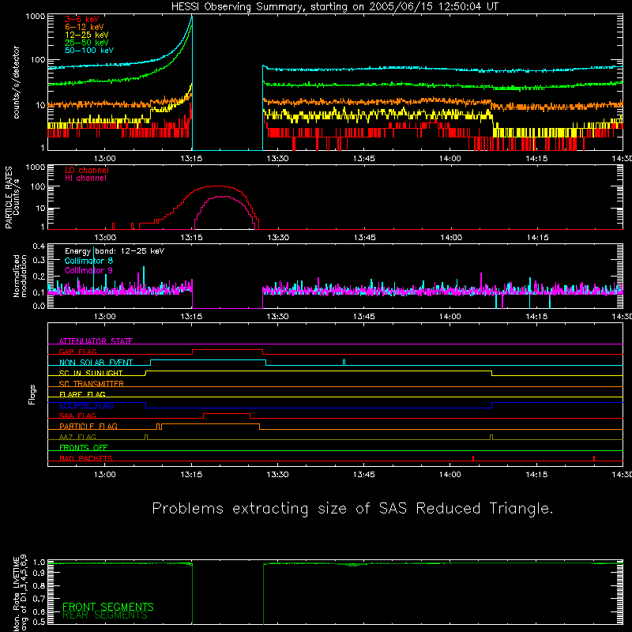Click the red 3-6 keV legend label

[82, 19]
